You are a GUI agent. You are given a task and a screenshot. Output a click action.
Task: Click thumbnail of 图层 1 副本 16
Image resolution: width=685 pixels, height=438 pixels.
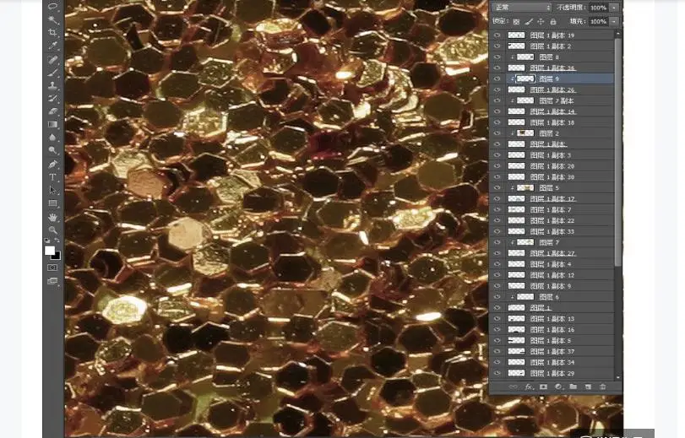(516, 330)
